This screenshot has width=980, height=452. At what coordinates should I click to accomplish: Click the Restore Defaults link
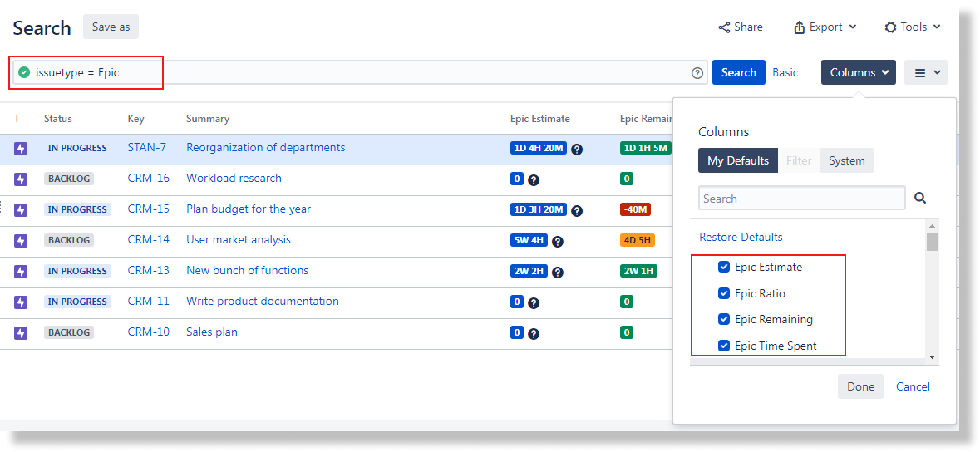tap(741, 237)
